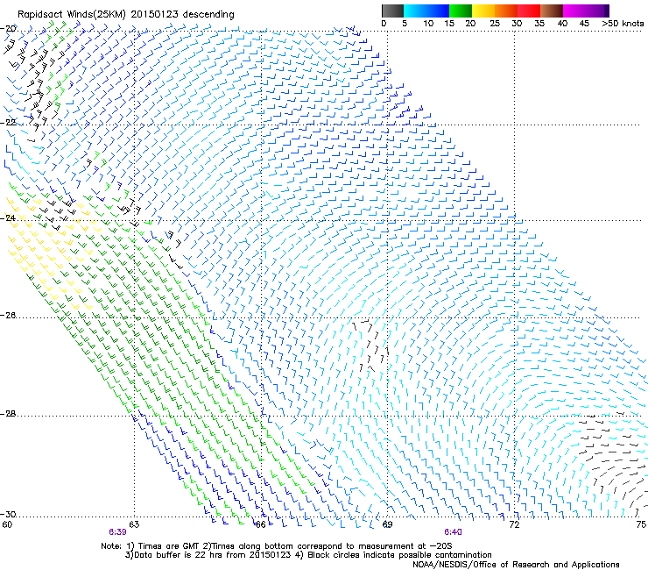Click the -26 latitude axis label
Image resolution: width=648 pixels, height=570 pixels.
coord(9,316)
